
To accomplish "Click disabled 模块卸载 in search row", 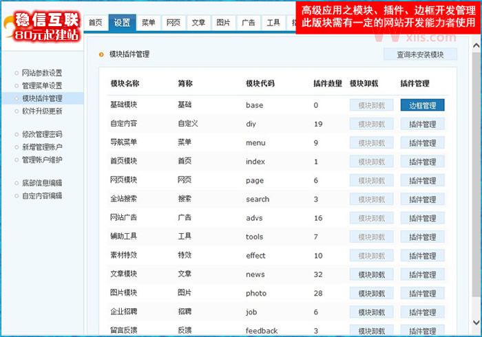I will (372, 199).
